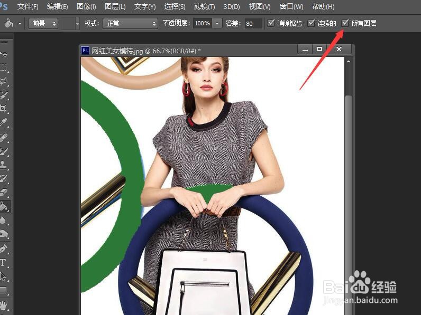Open the 窗口(W) menu
Screen dimensions: 421x315
[291, 6]
